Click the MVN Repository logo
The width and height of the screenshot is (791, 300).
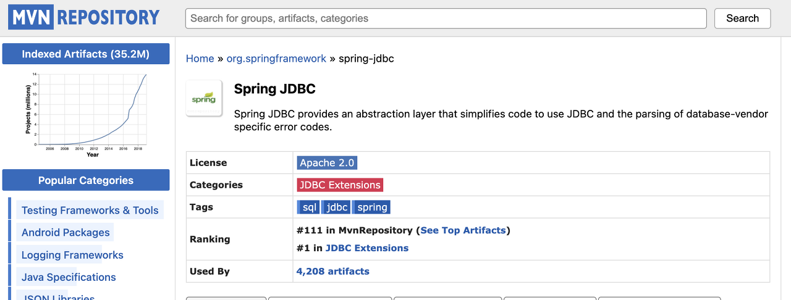click(x=84, y=17)
